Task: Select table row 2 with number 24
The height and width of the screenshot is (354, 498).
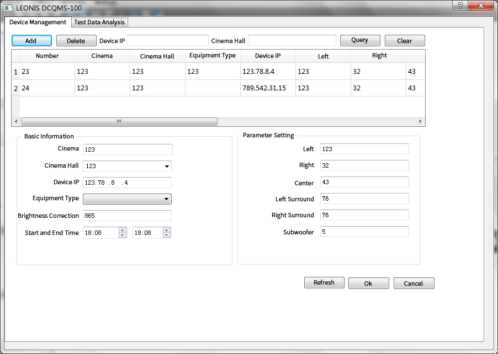Action: (x=47, y=88)
